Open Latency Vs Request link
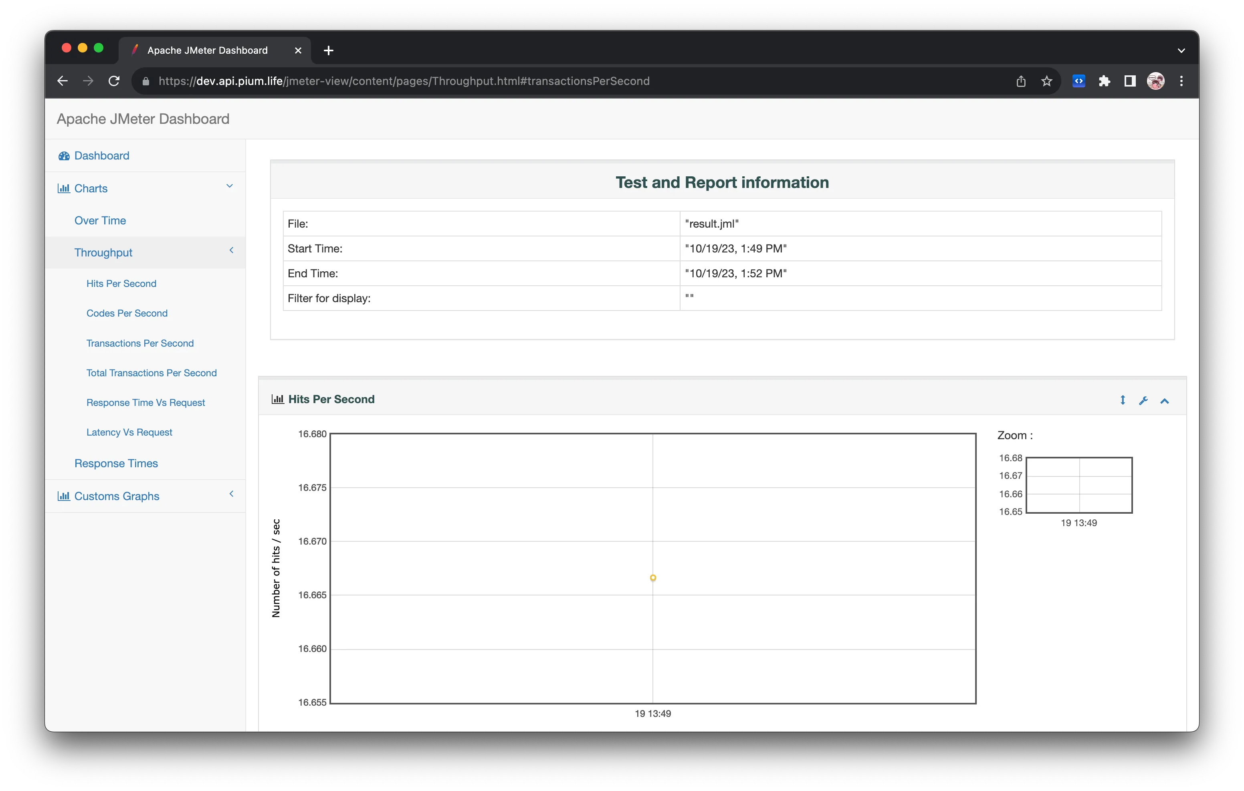Viewport: 1244px width, 791px height. (x=129, y=432)
